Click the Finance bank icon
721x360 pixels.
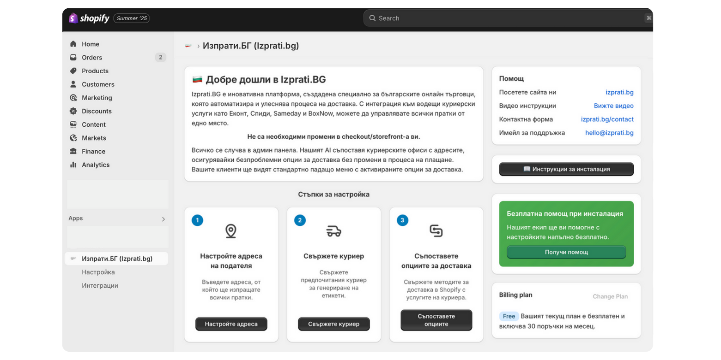click(73, 151)
